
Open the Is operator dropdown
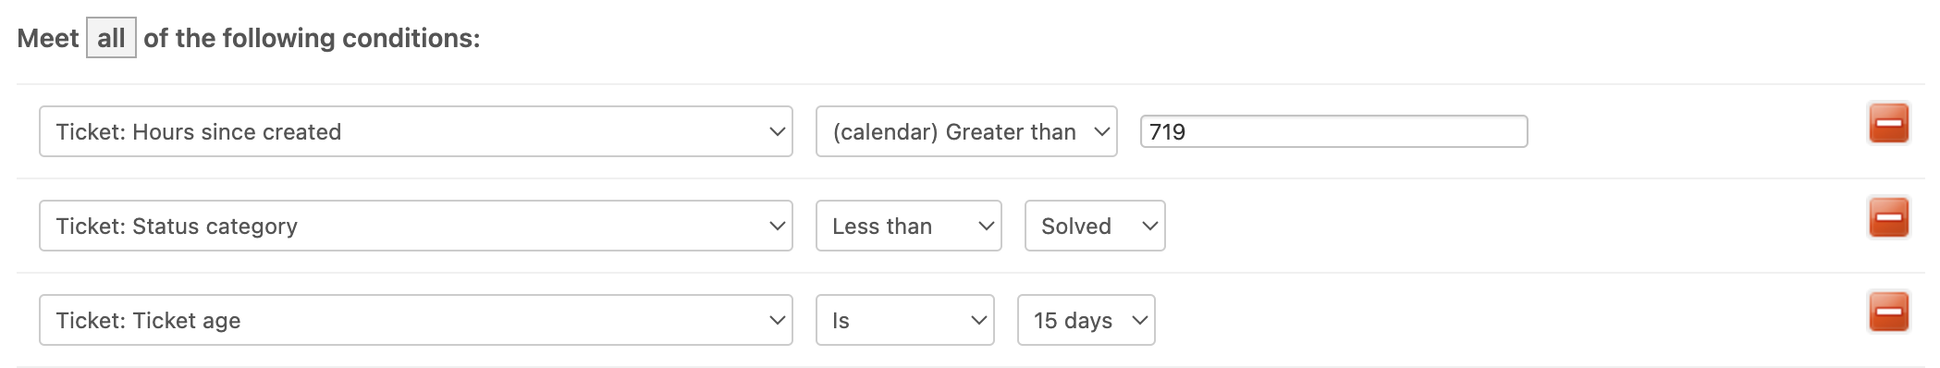click(x=905, y=320)
